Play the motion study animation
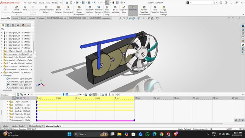The image size is (245, 138). click(x=28, y=95)
